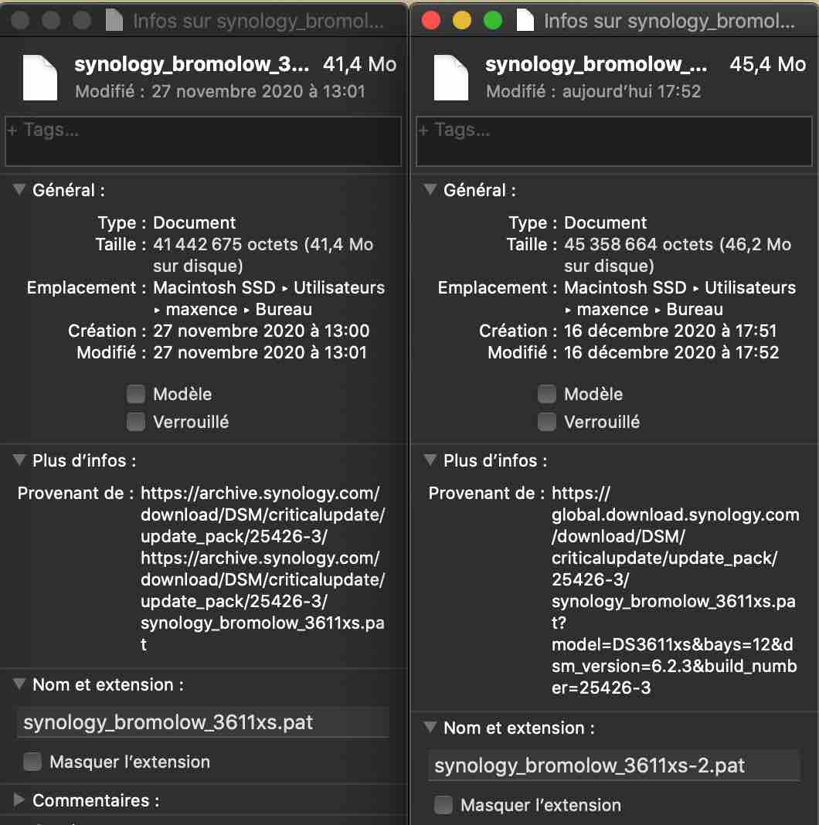Toggle Masquer l'extension for synology_bromolow_3611xs.pat

32,762
